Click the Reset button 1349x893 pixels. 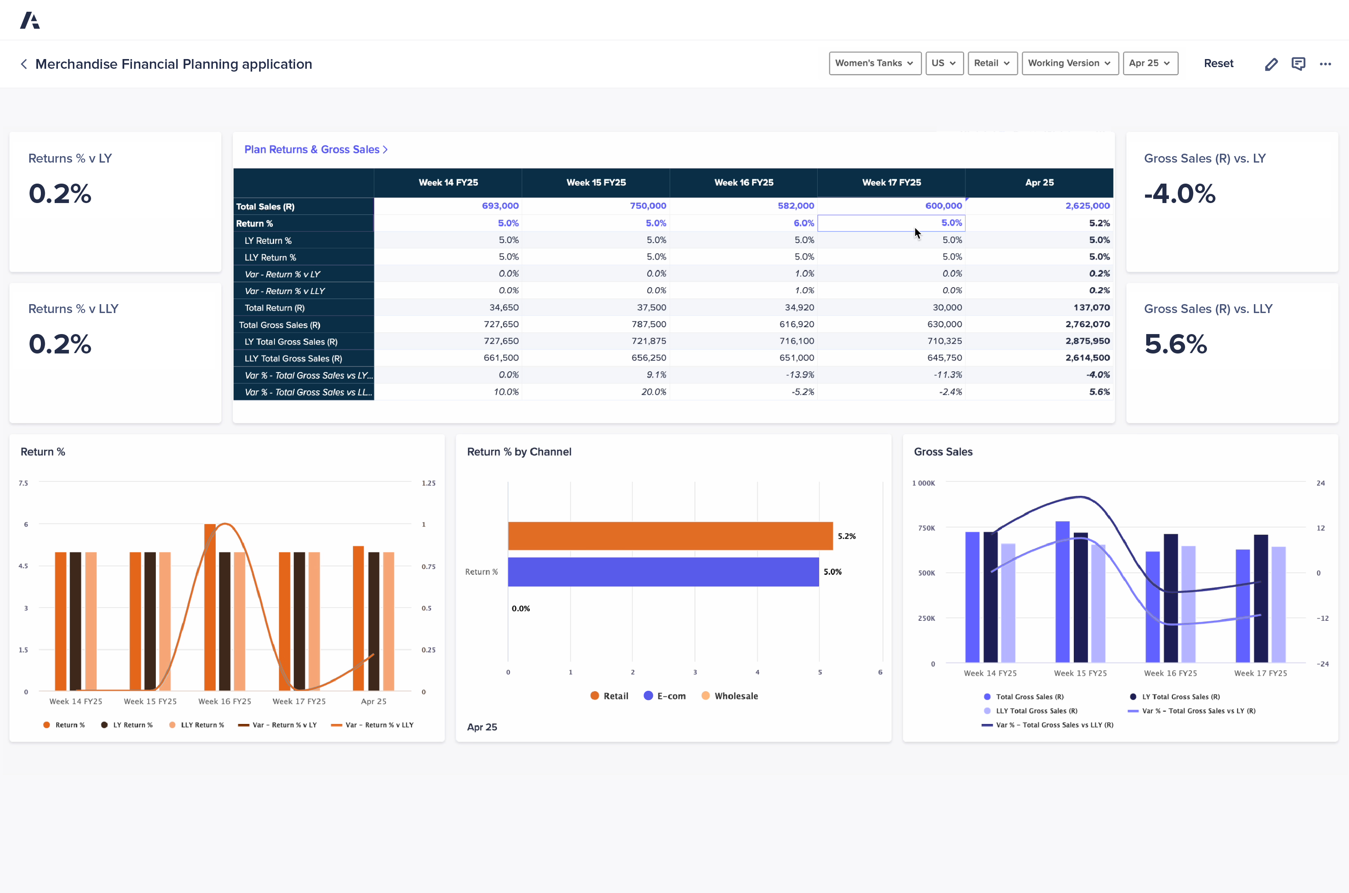pyautogui.click(x=1219, y=63)
